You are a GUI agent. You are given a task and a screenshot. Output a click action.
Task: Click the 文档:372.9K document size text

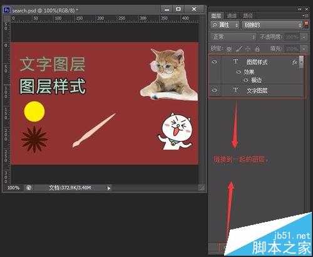click(70, 187)
